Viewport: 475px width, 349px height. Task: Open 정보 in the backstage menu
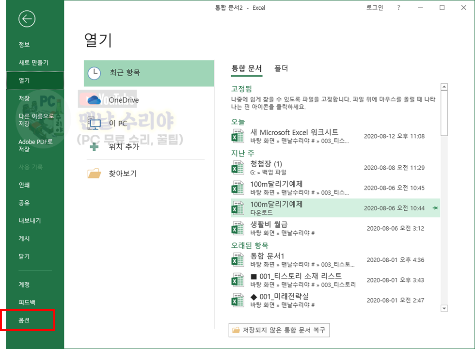click(x=35, y=45)
